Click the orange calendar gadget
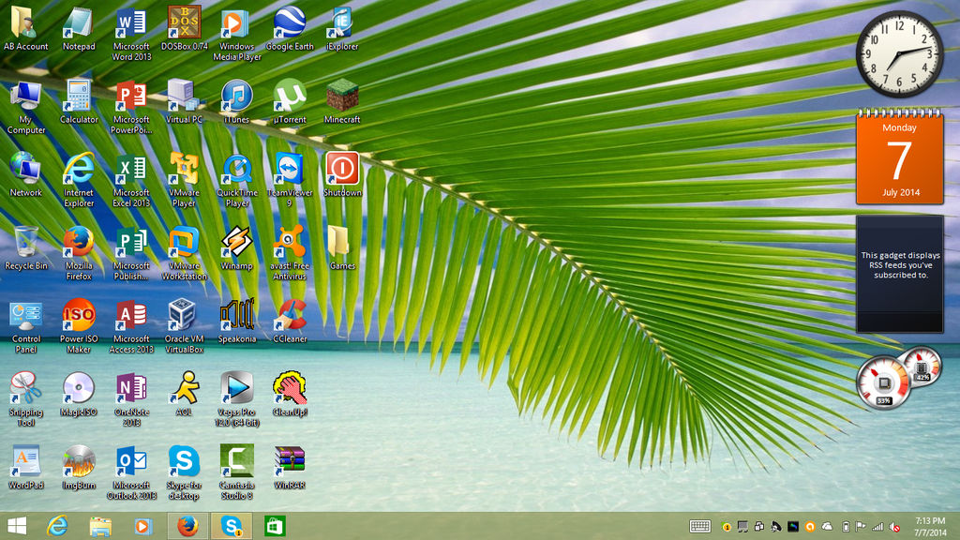 point(899,157)
